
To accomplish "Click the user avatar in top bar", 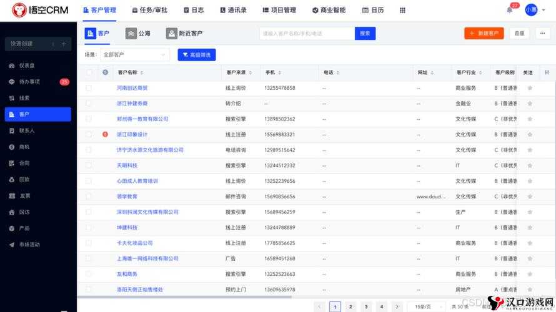I will [531, 10].
